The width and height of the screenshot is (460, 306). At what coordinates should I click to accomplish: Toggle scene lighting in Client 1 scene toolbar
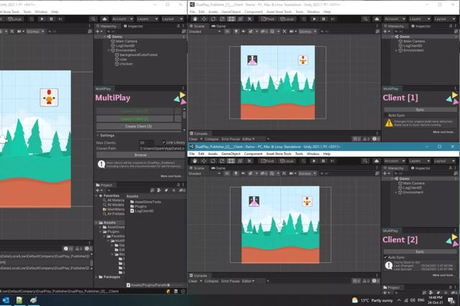pyautogui.click(x=236, y=32)
